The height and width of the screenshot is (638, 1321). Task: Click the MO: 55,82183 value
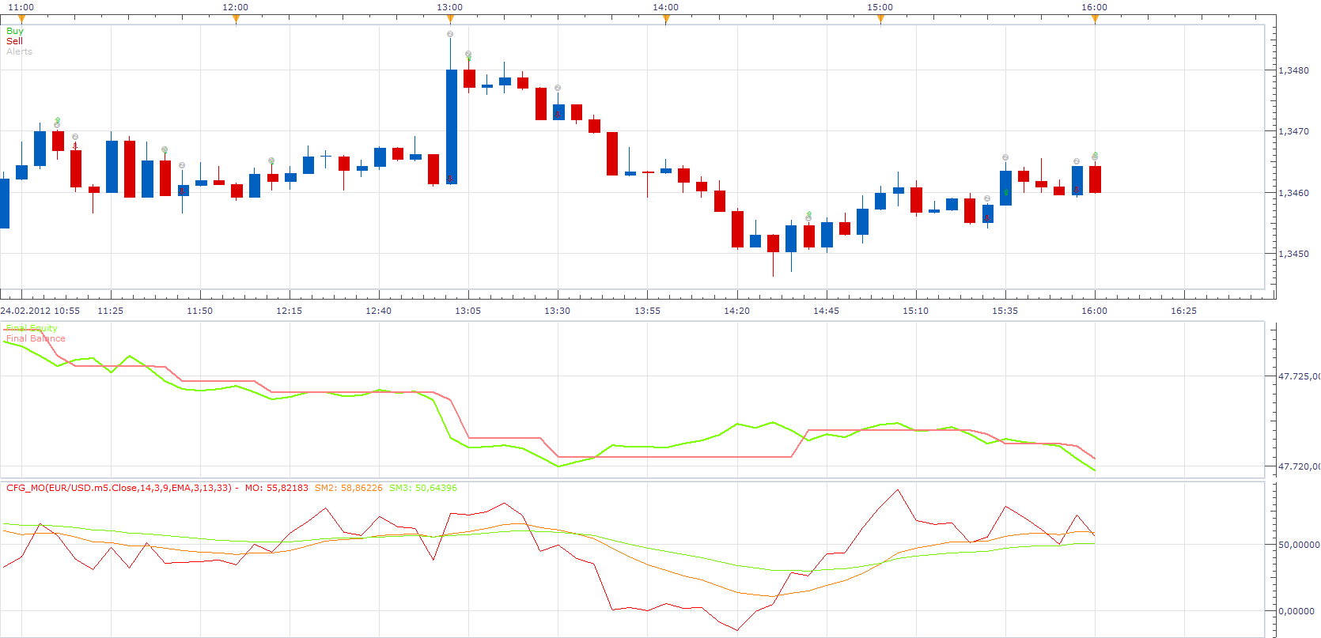276,488
